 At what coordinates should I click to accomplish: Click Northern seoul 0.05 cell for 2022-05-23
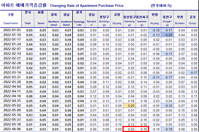pos(54,120)
